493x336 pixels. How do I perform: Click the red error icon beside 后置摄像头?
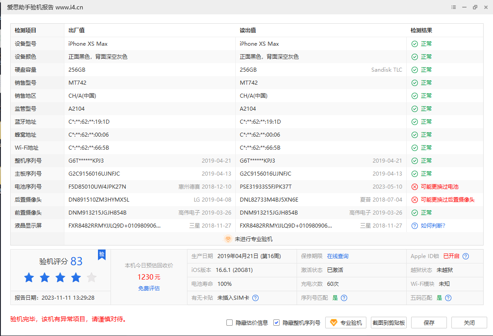[x=414, y=199]
